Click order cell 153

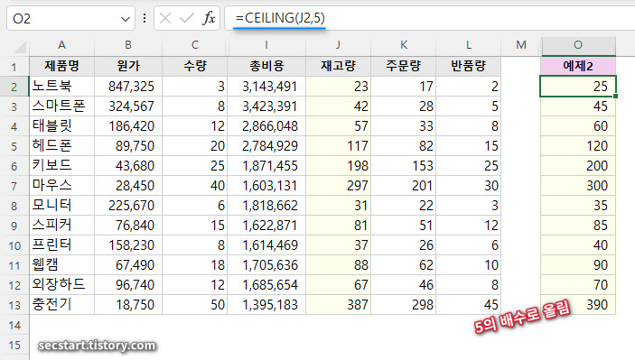404,165
